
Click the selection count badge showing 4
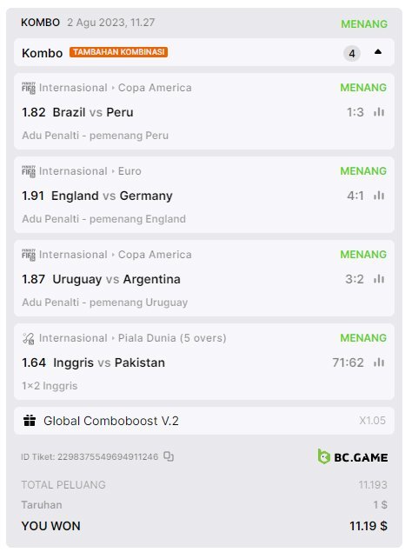point(352,54)
